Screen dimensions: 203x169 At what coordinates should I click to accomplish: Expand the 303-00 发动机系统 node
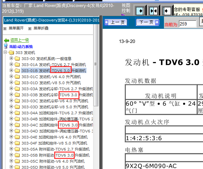[11, 58]
